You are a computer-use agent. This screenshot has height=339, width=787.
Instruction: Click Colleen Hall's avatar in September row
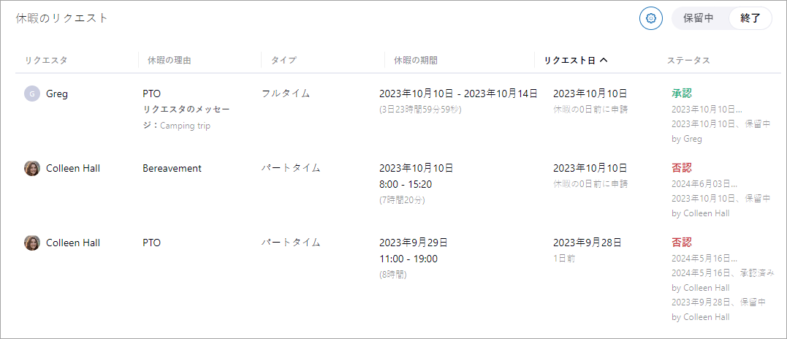[31, 243]
